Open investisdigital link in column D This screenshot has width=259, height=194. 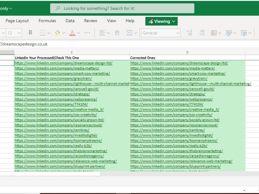point(172,135)
